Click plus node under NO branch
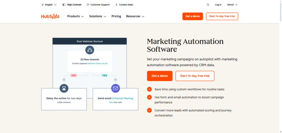This screenshot has width=282, height=133. coord(64,80)
